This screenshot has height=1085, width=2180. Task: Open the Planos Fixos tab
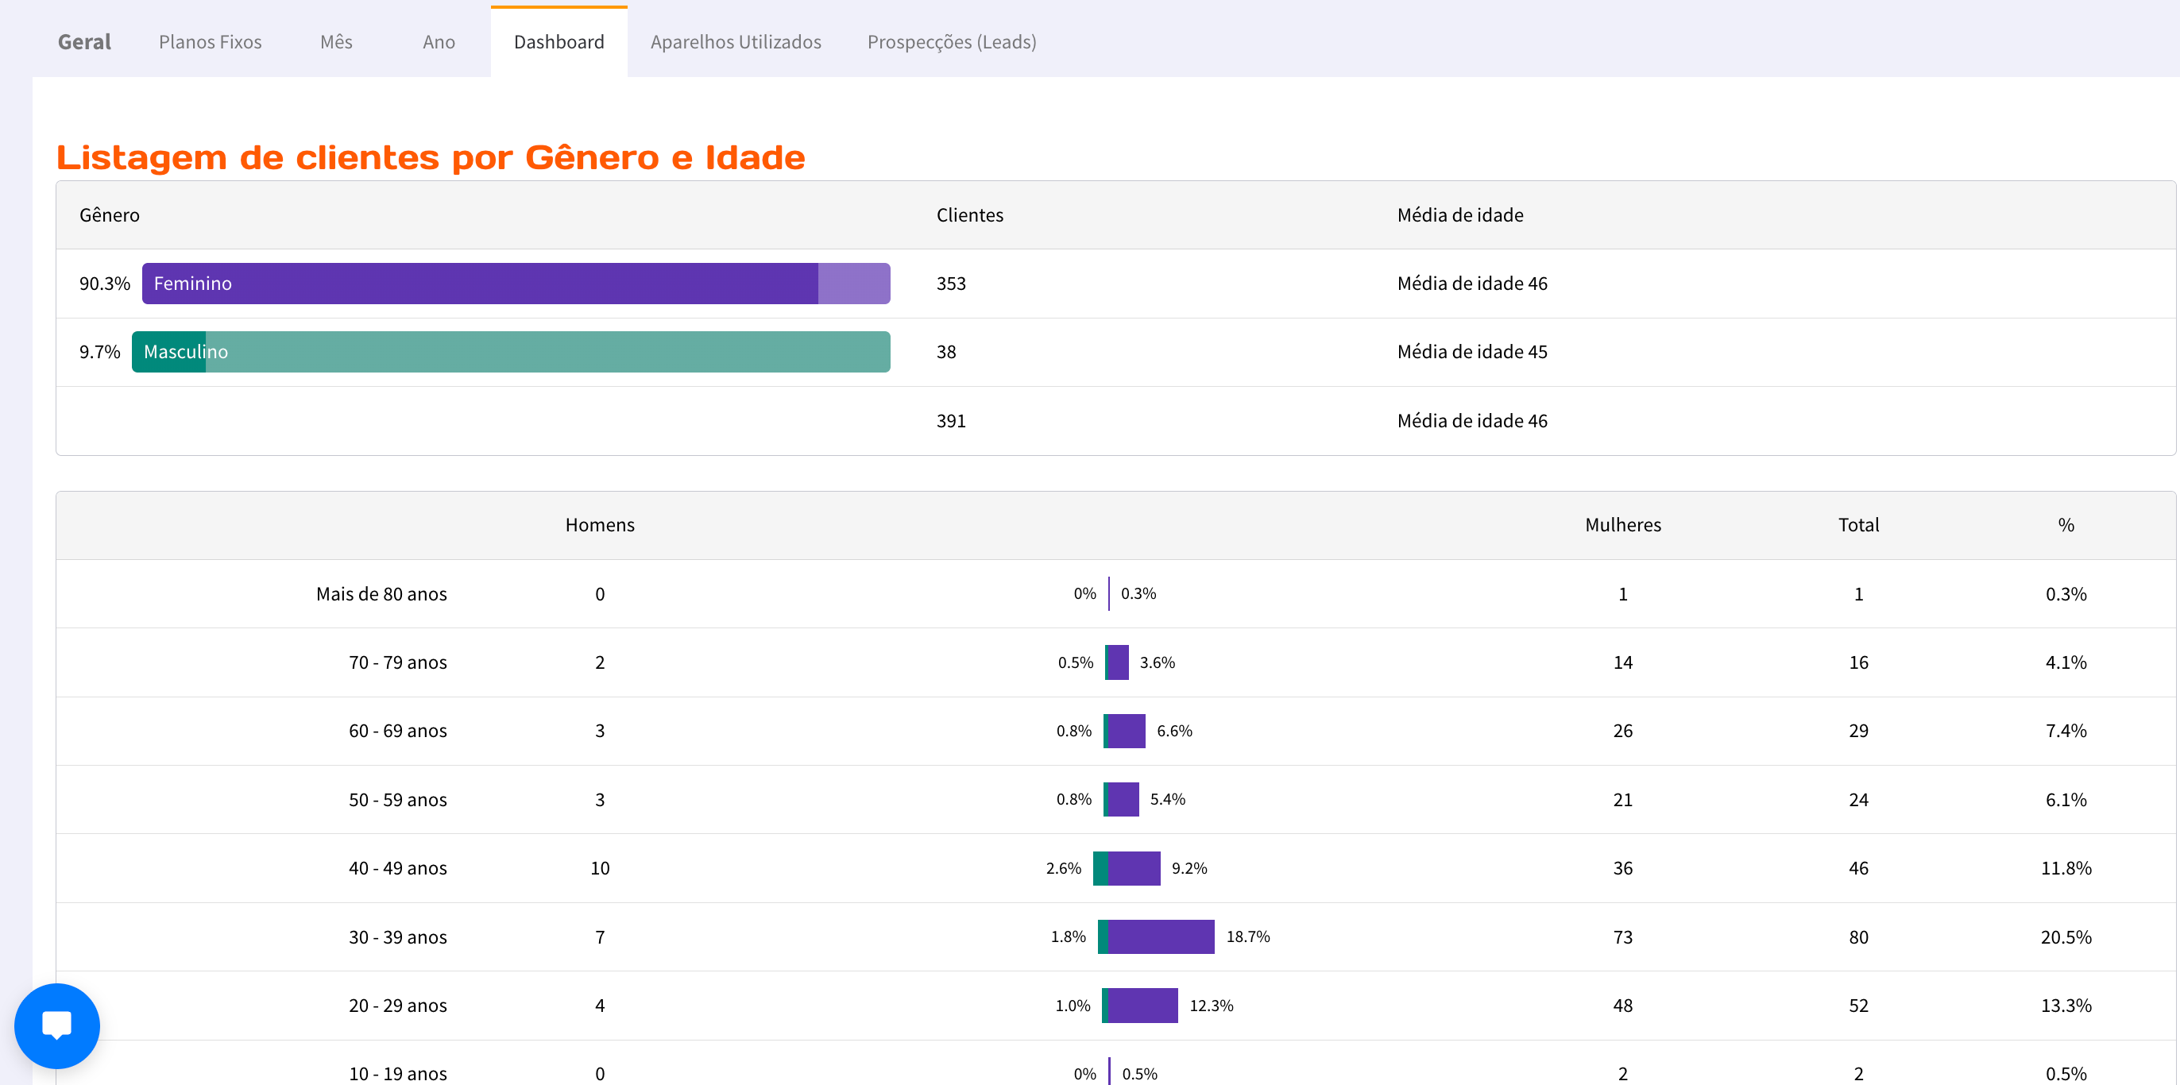point(210,41)
